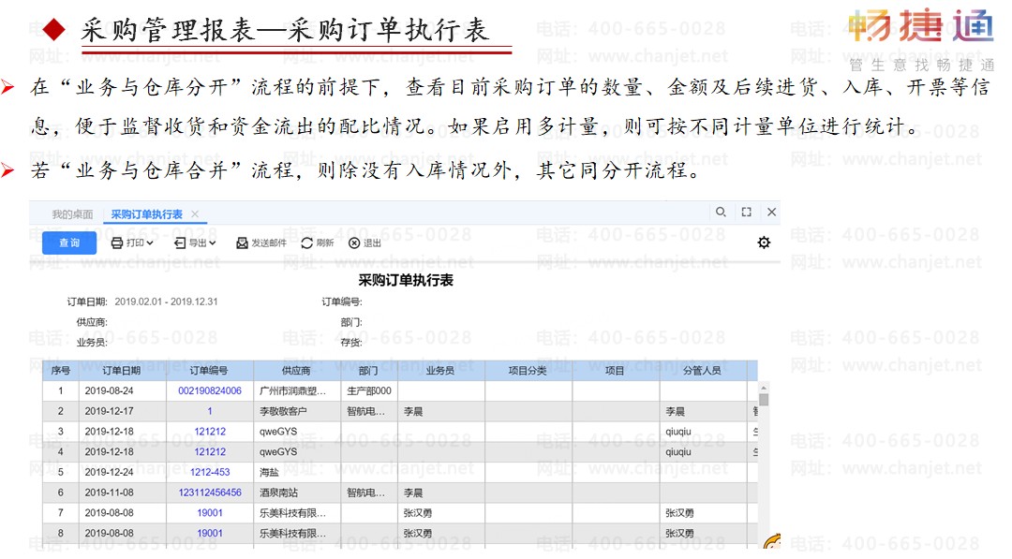Switch to the 我的桌面 tab
This screenshot has width=1012, height=559.
point(72,214)
